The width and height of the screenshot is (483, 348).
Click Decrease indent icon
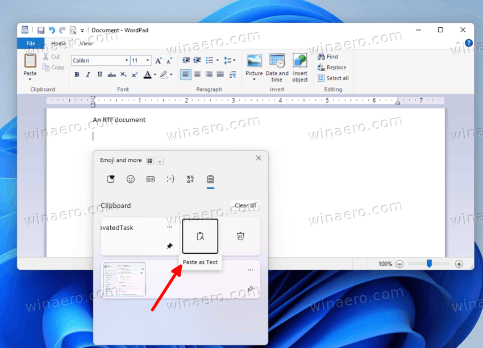tap(186, 60)
